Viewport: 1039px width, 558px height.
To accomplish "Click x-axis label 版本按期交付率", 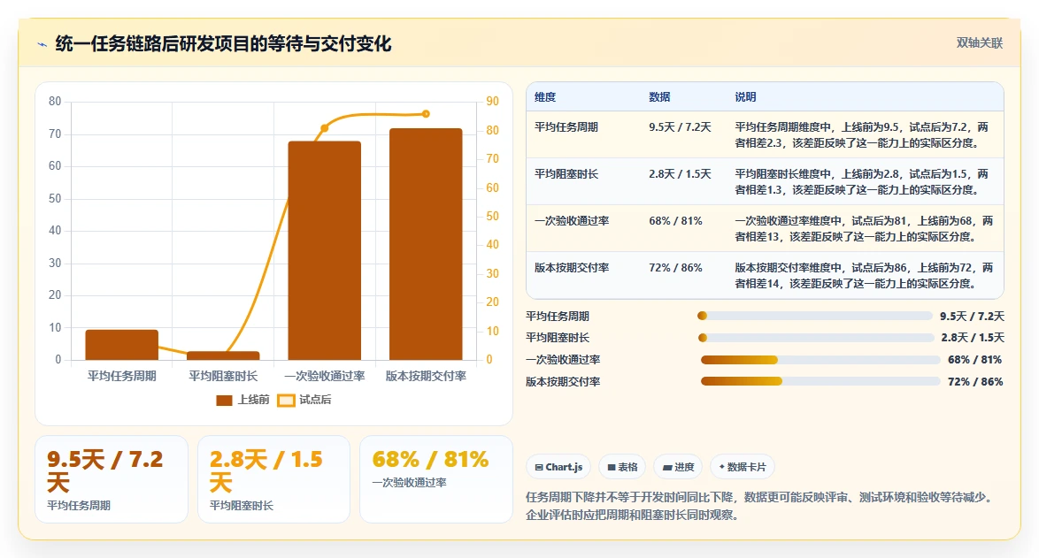I will coord(426,376).
